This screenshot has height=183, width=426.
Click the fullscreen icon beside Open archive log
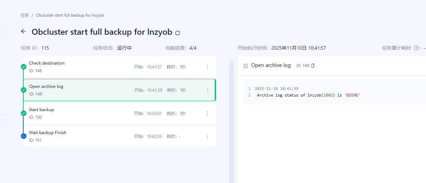click(245, 66)
